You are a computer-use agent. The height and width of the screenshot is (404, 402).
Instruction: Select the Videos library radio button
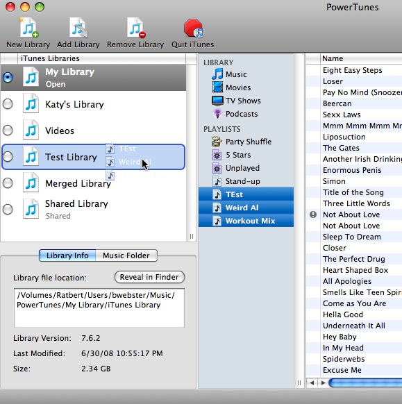pyautogui.click(x=8, y=131)
